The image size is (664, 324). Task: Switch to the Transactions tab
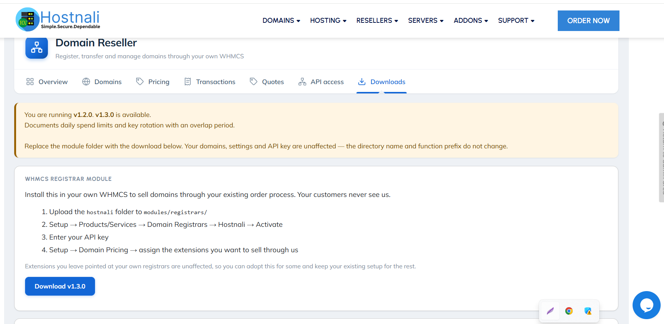coord(210,82)
